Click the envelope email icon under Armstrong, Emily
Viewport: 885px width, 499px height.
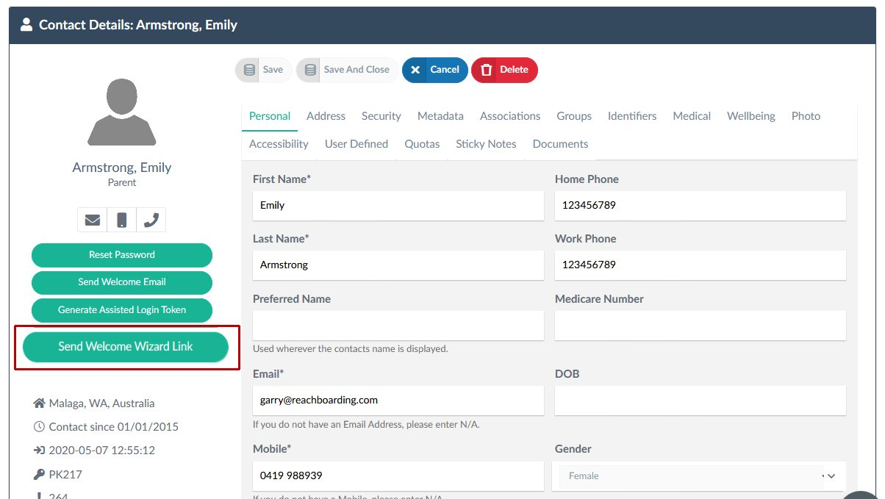point(93,220)
